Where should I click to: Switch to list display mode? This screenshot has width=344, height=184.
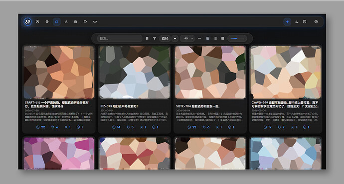215,38
